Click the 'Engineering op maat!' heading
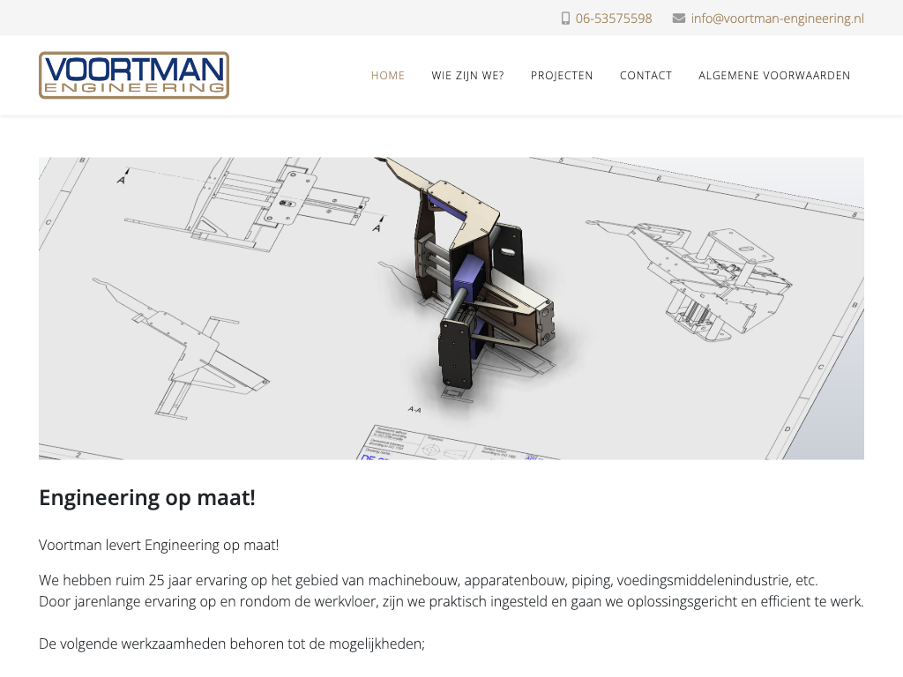 point(147,498)
